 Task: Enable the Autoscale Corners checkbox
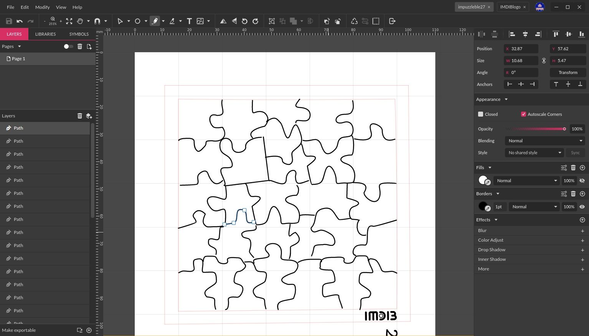click(523, 114)
